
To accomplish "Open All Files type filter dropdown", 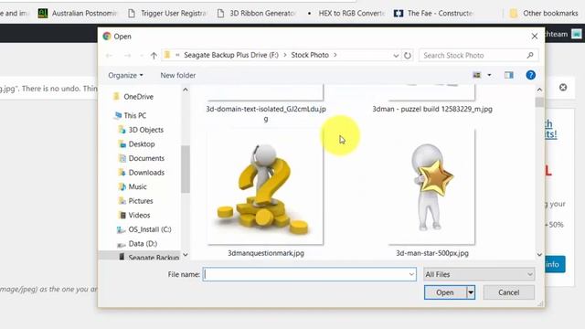I will (x=479, y=274).
